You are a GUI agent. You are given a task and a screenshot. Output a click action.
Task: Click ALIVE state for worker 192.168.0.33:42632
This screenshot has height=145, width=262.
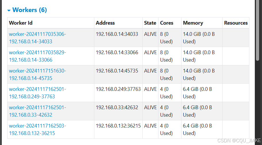coord(150,107)
